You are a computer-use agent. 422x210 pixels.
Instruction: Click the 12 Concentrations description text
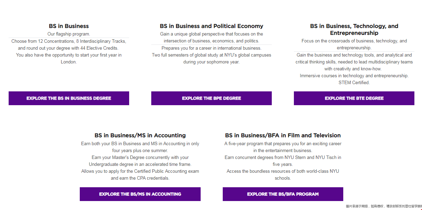pyautogui.click(x=69, y=45)
